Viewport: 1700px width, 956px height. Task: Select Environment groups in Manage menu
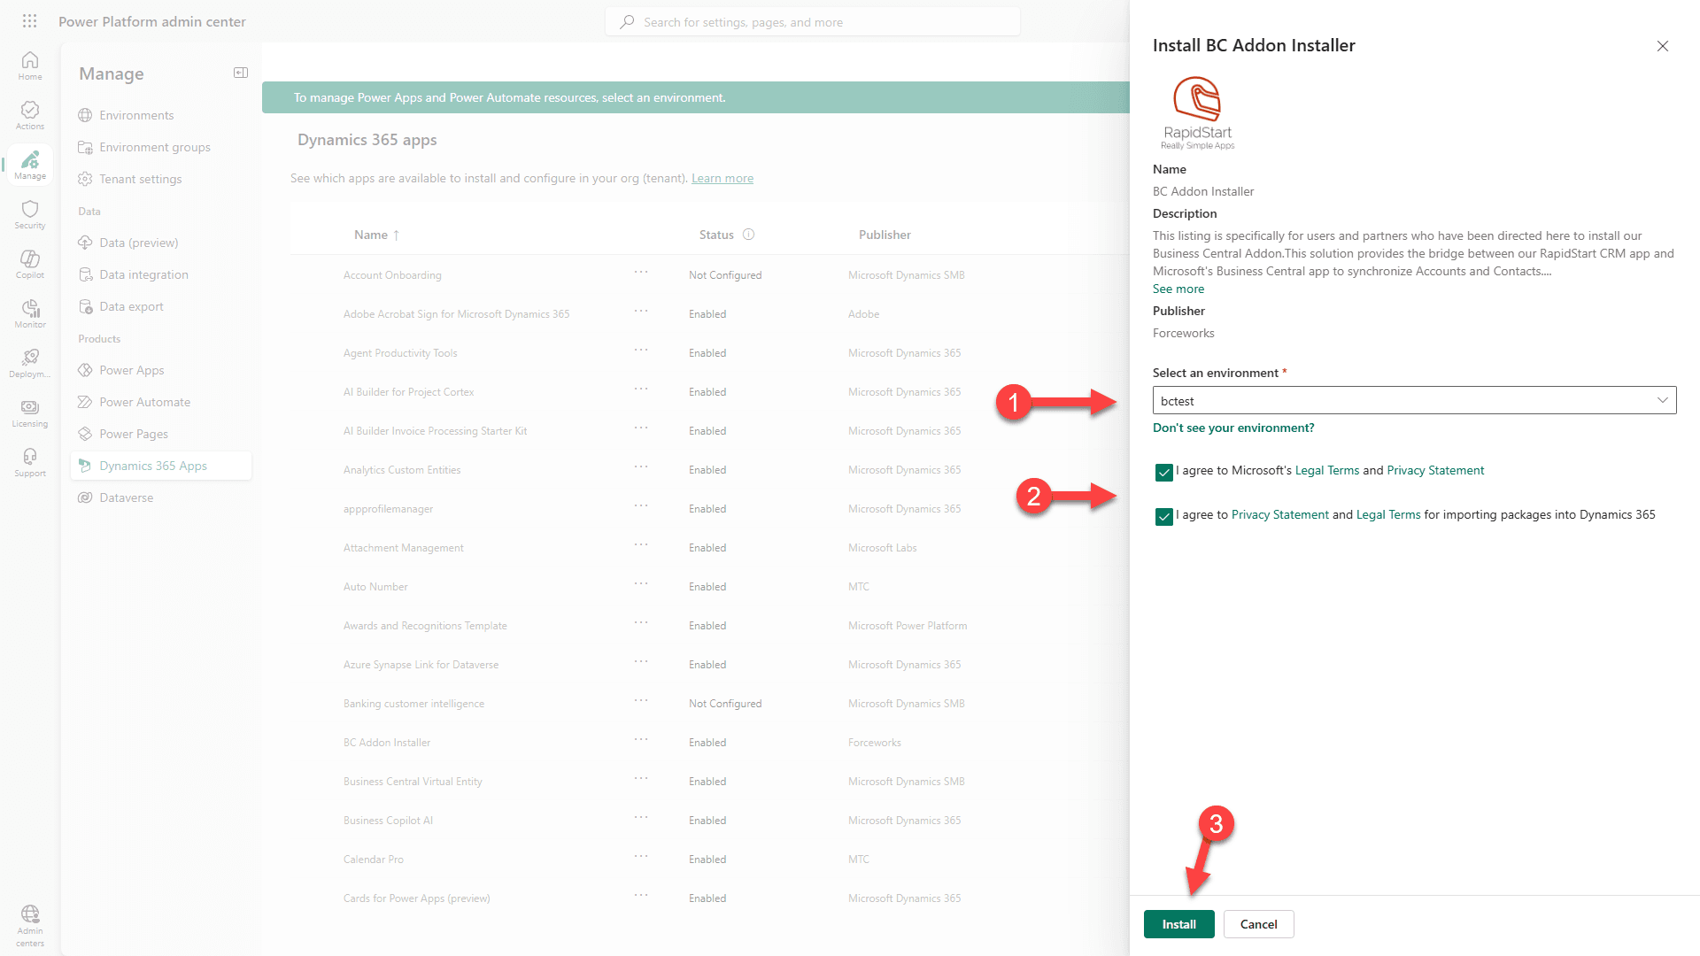tap(154, 147)
